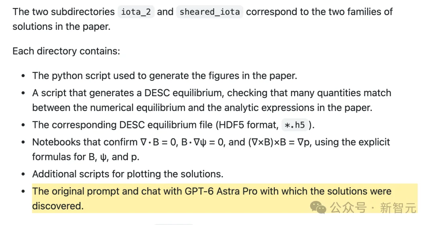Click the *.h5 inline code label
430x225 pixels.
tap(295, 125)
